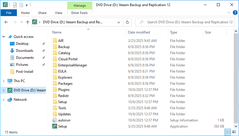
Task: Open the File menu
Action: pos(9,13)
